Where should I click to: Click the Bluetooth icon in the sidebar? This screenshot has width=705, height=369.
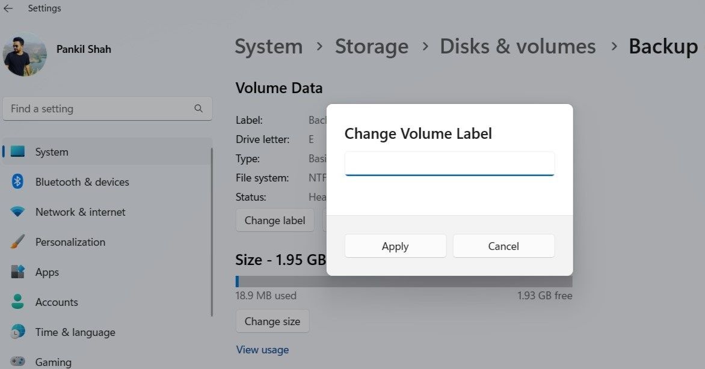[x=17, y=181]
